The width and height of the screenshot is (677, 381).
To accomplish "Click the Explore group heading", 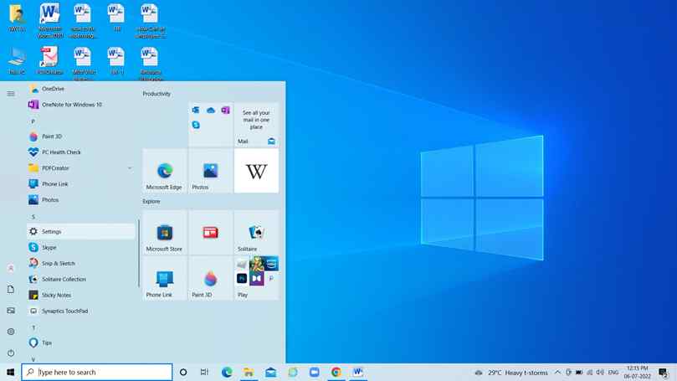I will 151,201.
